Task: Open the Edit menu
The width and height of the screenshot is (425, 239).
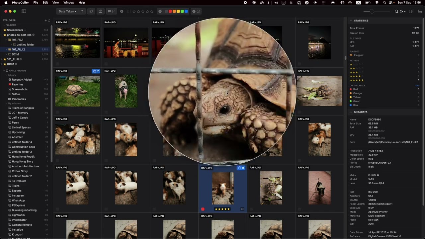Action: 45,3
